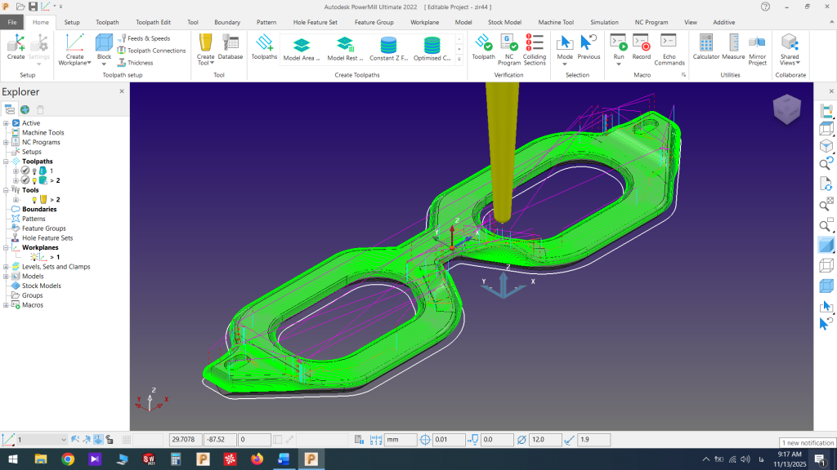
Task: Open Feeds & Speeds settings
Action: (x=144, y=38)
